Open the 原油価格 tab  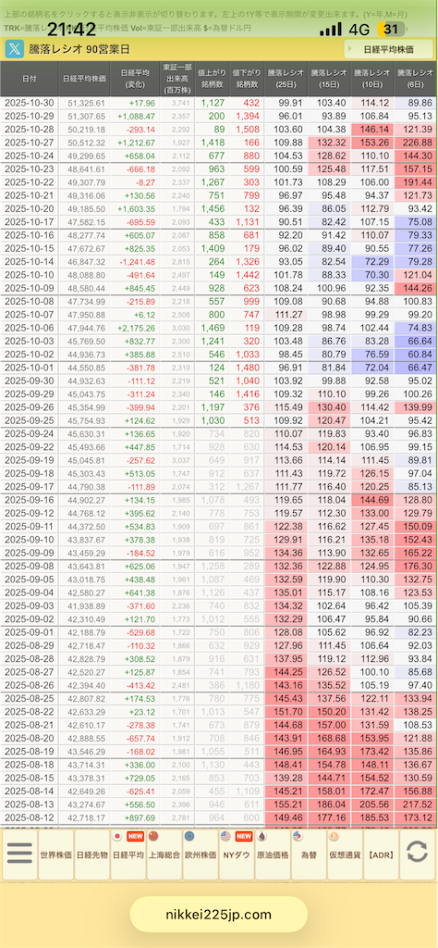click(x=273, y=854)
